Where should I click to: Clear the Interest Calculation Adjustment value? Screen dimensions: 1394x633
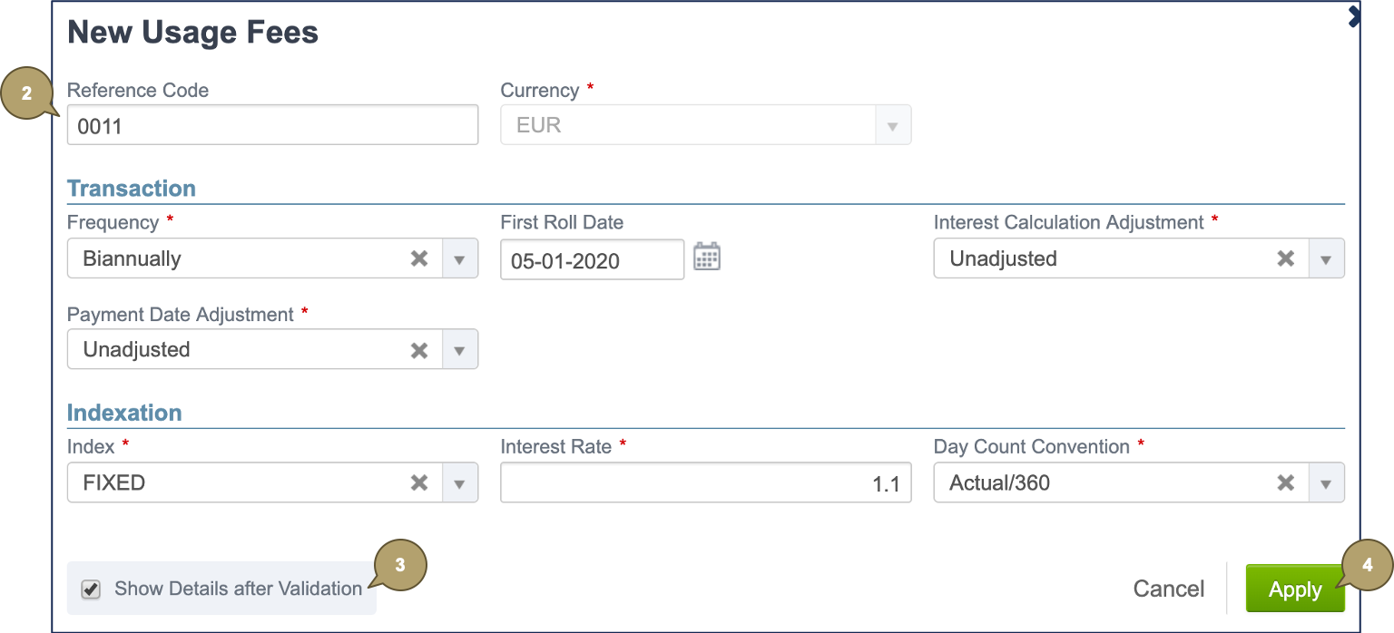1286,258
